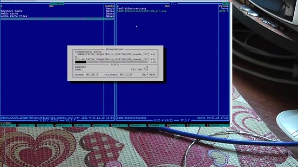Select the Media Cache folder row

[x=57, y=13]
